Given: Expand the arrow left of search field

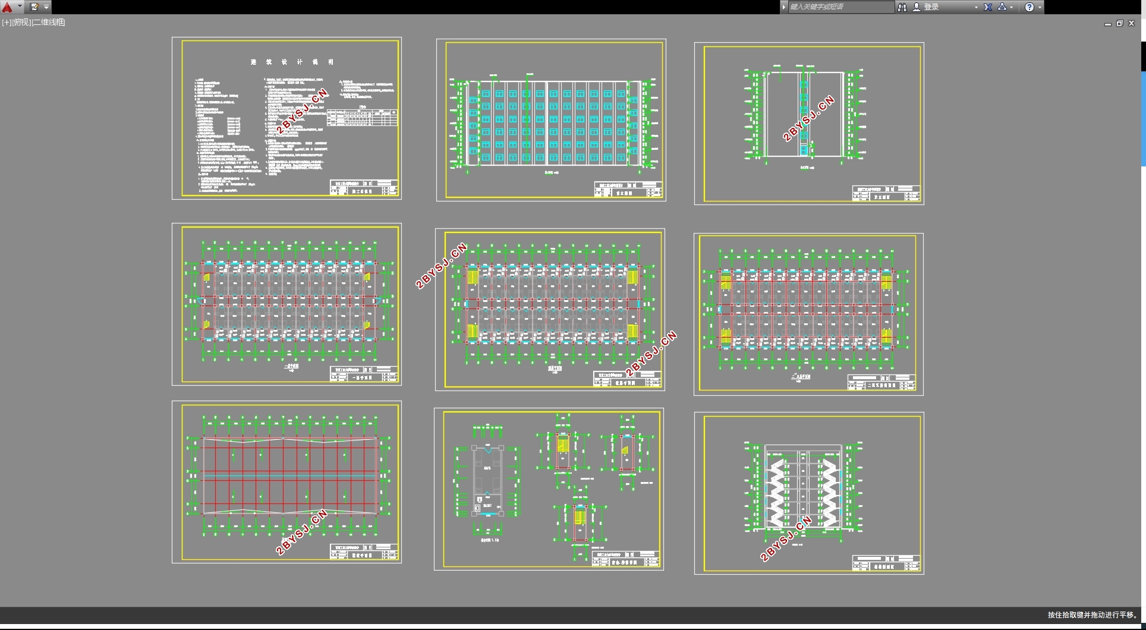Looking at the screenshot, I should tap(783, 7).
